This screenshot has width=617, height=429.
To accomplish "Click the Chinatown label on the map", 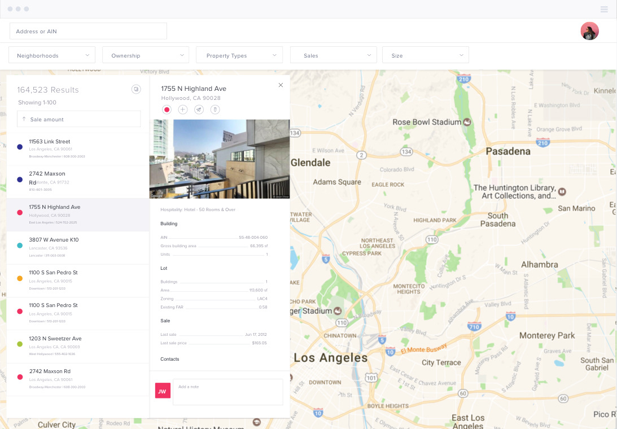I will 340,336.
